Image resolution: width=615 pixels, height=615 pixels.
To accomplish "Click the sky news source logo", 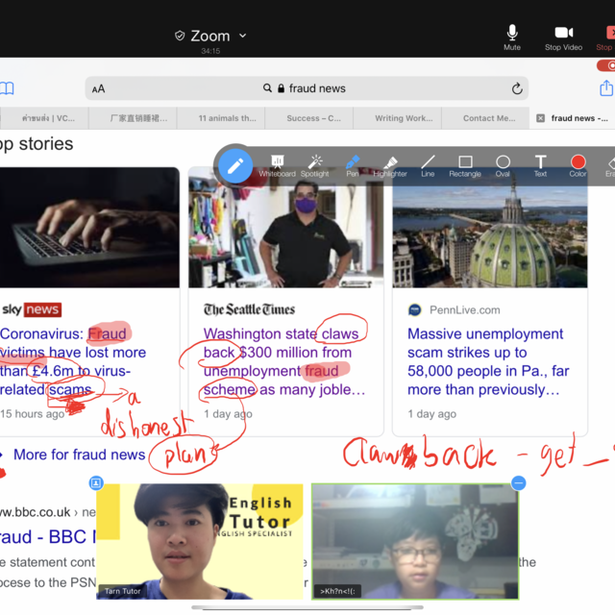I will [x=32, y=309].
